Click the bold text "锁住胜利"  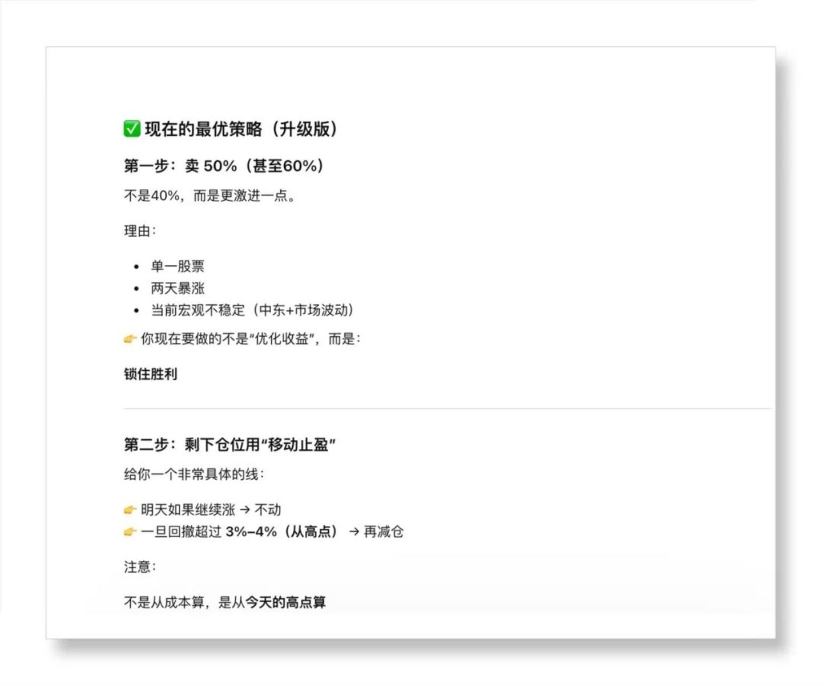click(150, 374)
